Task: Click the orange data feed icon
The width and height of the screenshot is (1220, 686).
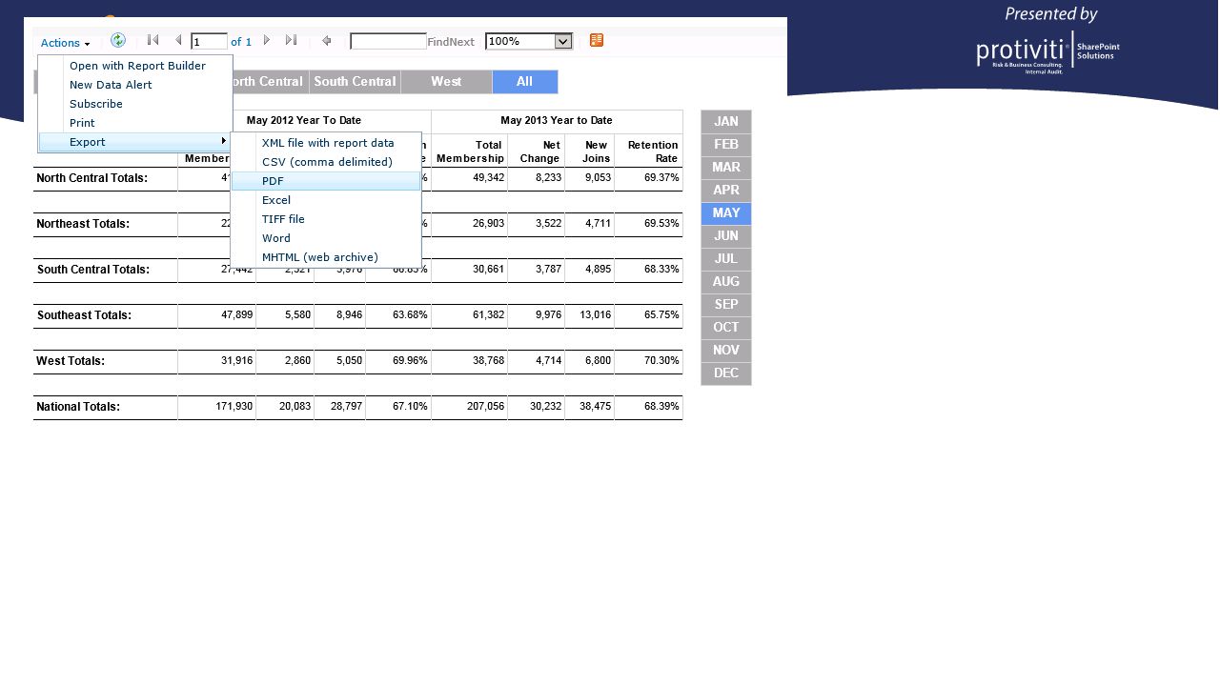Action: click(597, 40)
